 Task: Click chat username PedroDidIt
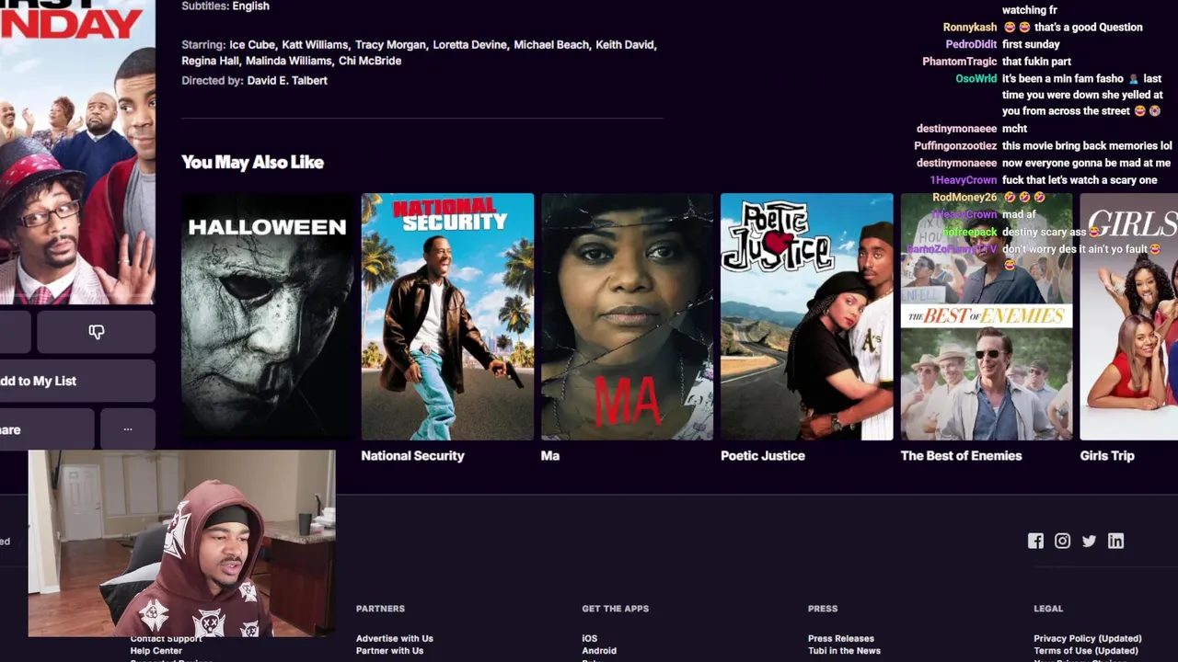pos(972,44)
